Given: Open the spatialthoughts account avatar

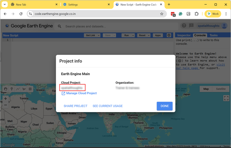Looking at the screenshot, I should coord(224,26).
